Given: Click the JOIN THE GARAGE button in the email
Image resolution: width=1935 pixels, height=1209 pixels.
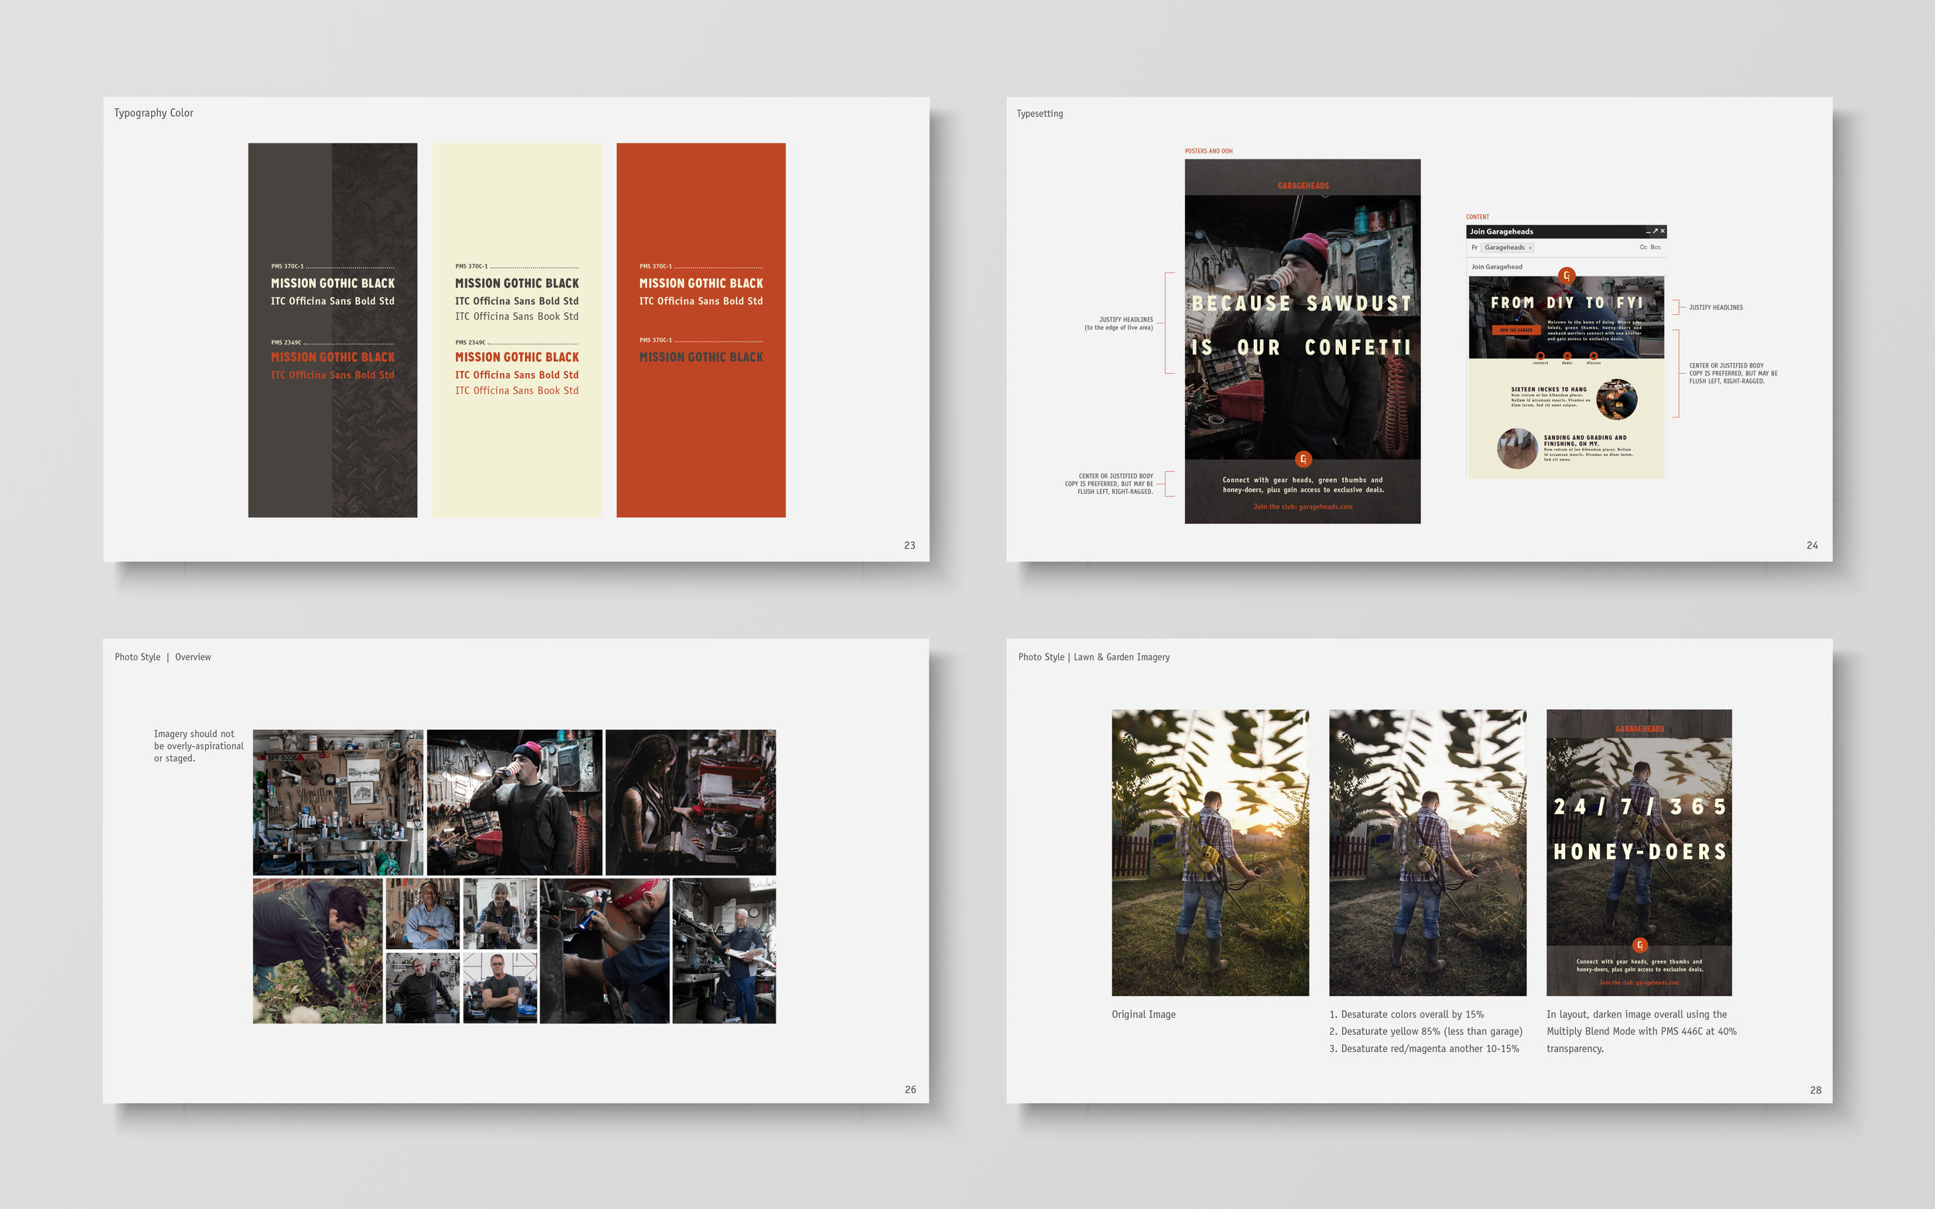Looking at the screenshot, I should (1515, 331).
